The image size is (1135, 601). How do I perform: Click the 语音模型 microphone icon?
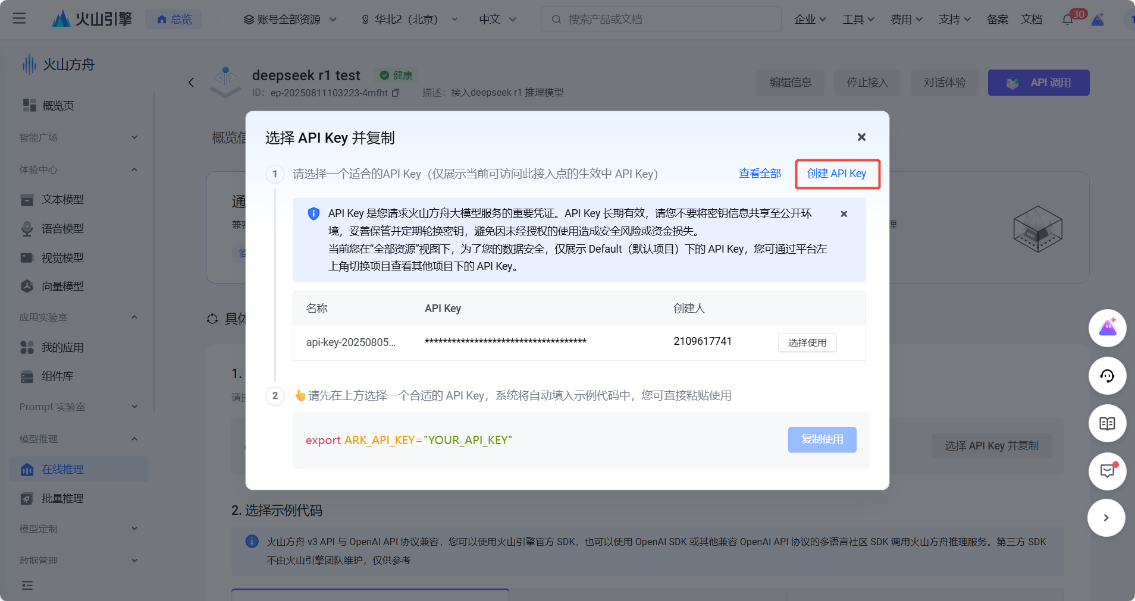[27, 229]
